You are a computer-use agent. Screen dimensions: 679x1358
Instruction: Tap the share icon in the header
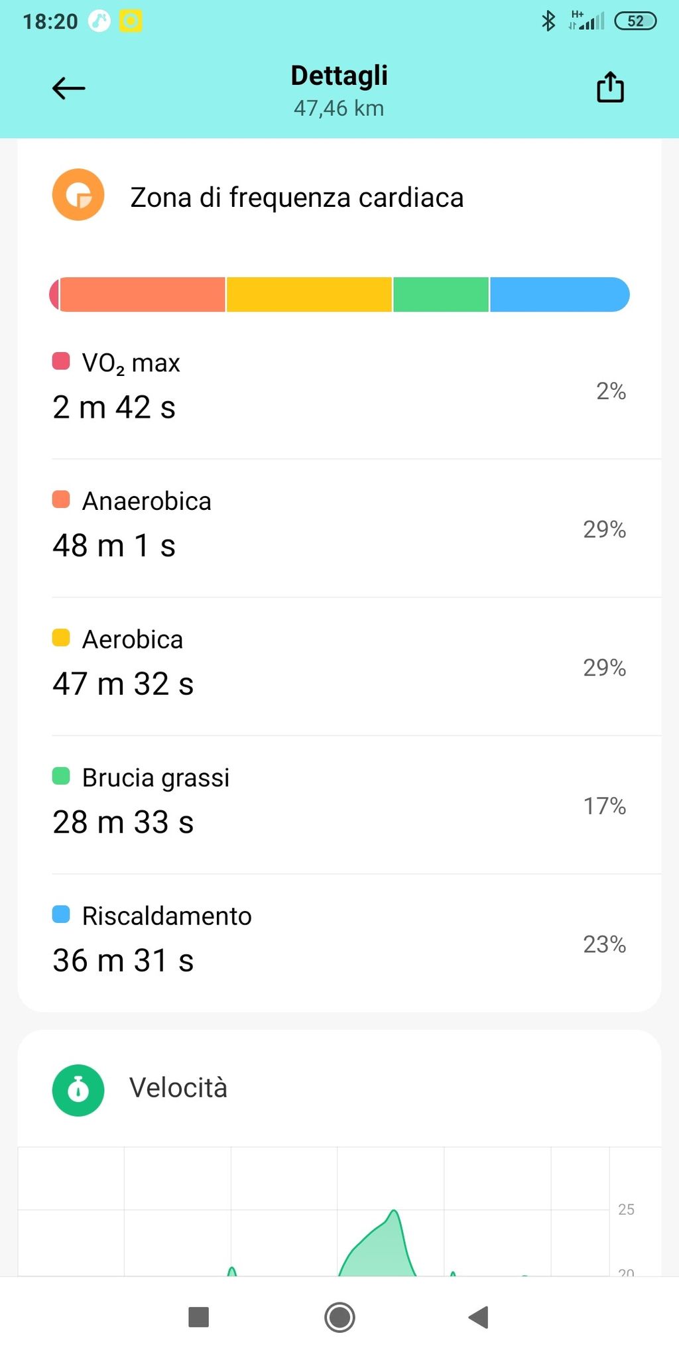610,87
